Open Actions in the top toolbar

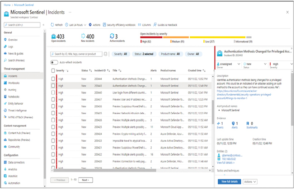[x=94, y=25]
